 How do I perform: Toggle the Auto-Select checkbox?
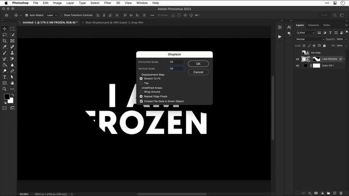(x=27, y=15)
